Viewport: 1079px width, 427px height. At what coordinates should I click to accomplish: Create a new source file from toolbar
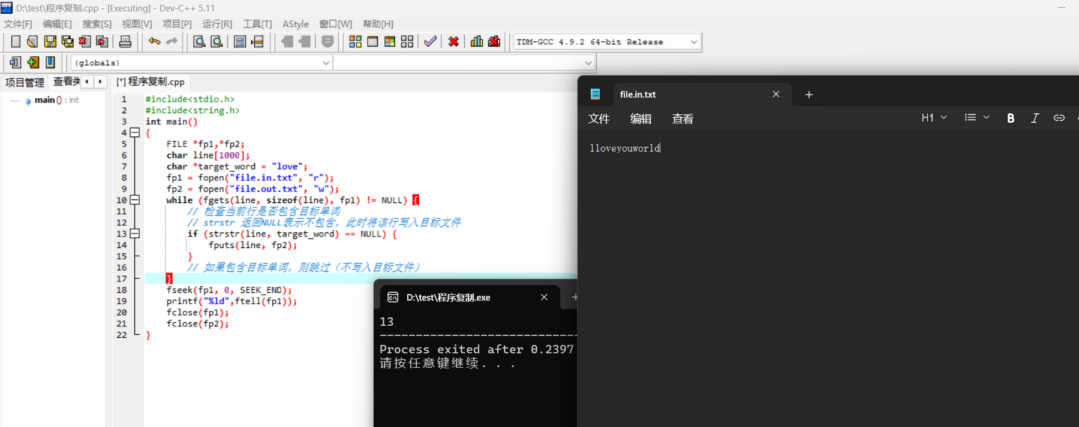tap(16, 41)
